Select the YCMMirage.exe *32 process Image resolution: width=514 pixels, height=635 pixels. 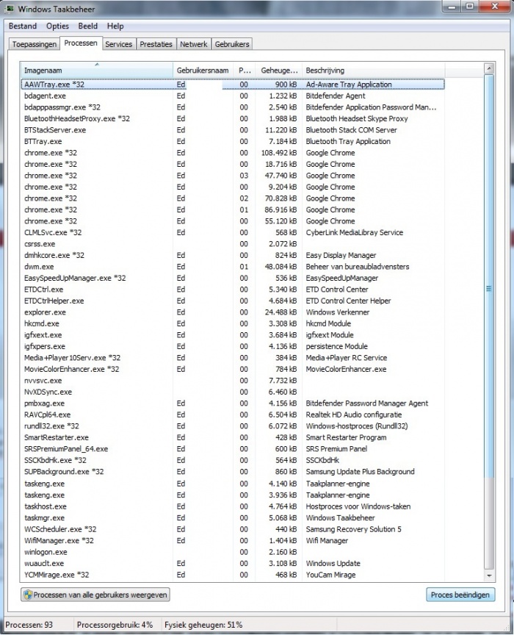pos(232,575)
